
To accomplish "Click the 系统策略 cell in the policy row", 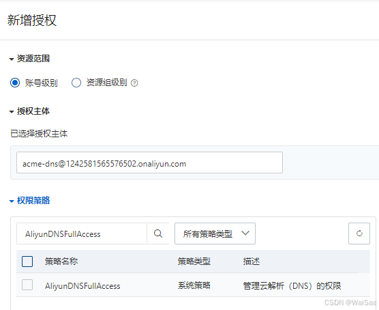I will pos(194,285).
